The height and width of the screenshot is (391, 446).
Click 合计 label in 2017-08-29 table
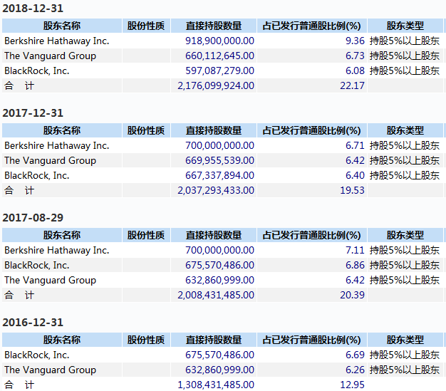coord(19,295)
